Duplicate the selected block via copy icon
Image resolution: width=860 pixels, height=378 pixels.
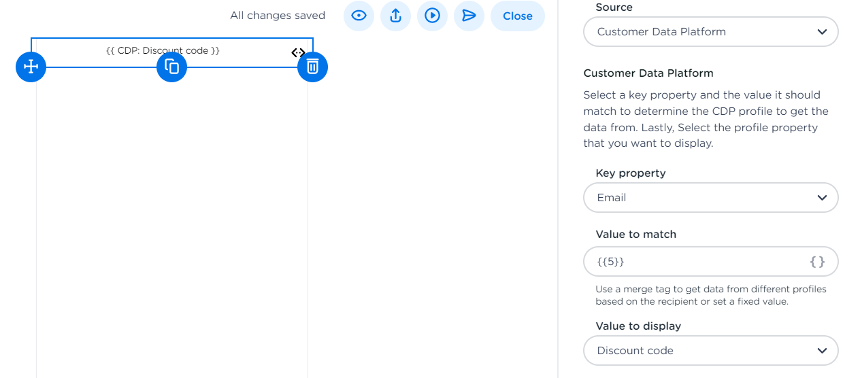[x=171, y=67]
